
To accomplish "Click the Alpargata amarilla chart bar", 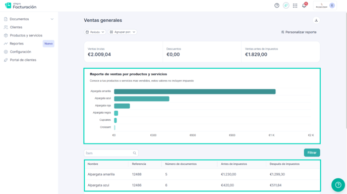I will (x=195, y=91).
